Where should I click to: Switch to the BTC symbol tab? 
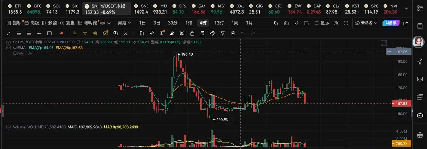(x=34, y=9)
